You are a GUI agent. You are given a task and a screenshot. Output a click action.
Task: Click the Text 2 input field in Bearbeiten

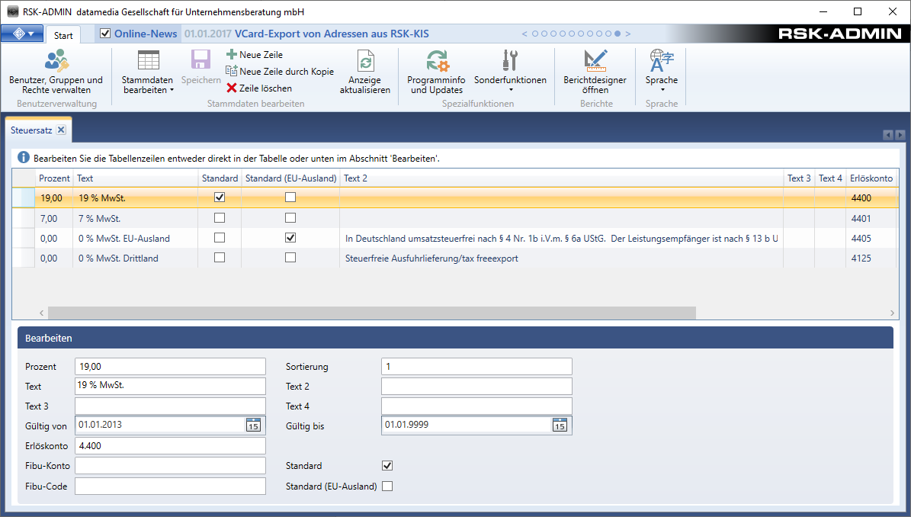pyautogui.click(x=476, y=387)
